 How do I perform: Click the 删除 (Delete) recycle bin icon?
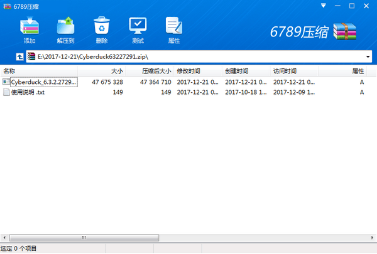(101, 26)
